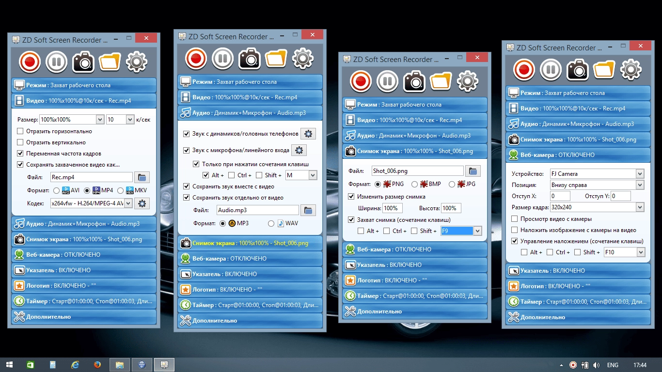Click Отступ X input field
This screenshot has height=372, width=662.
click(560, 196)
